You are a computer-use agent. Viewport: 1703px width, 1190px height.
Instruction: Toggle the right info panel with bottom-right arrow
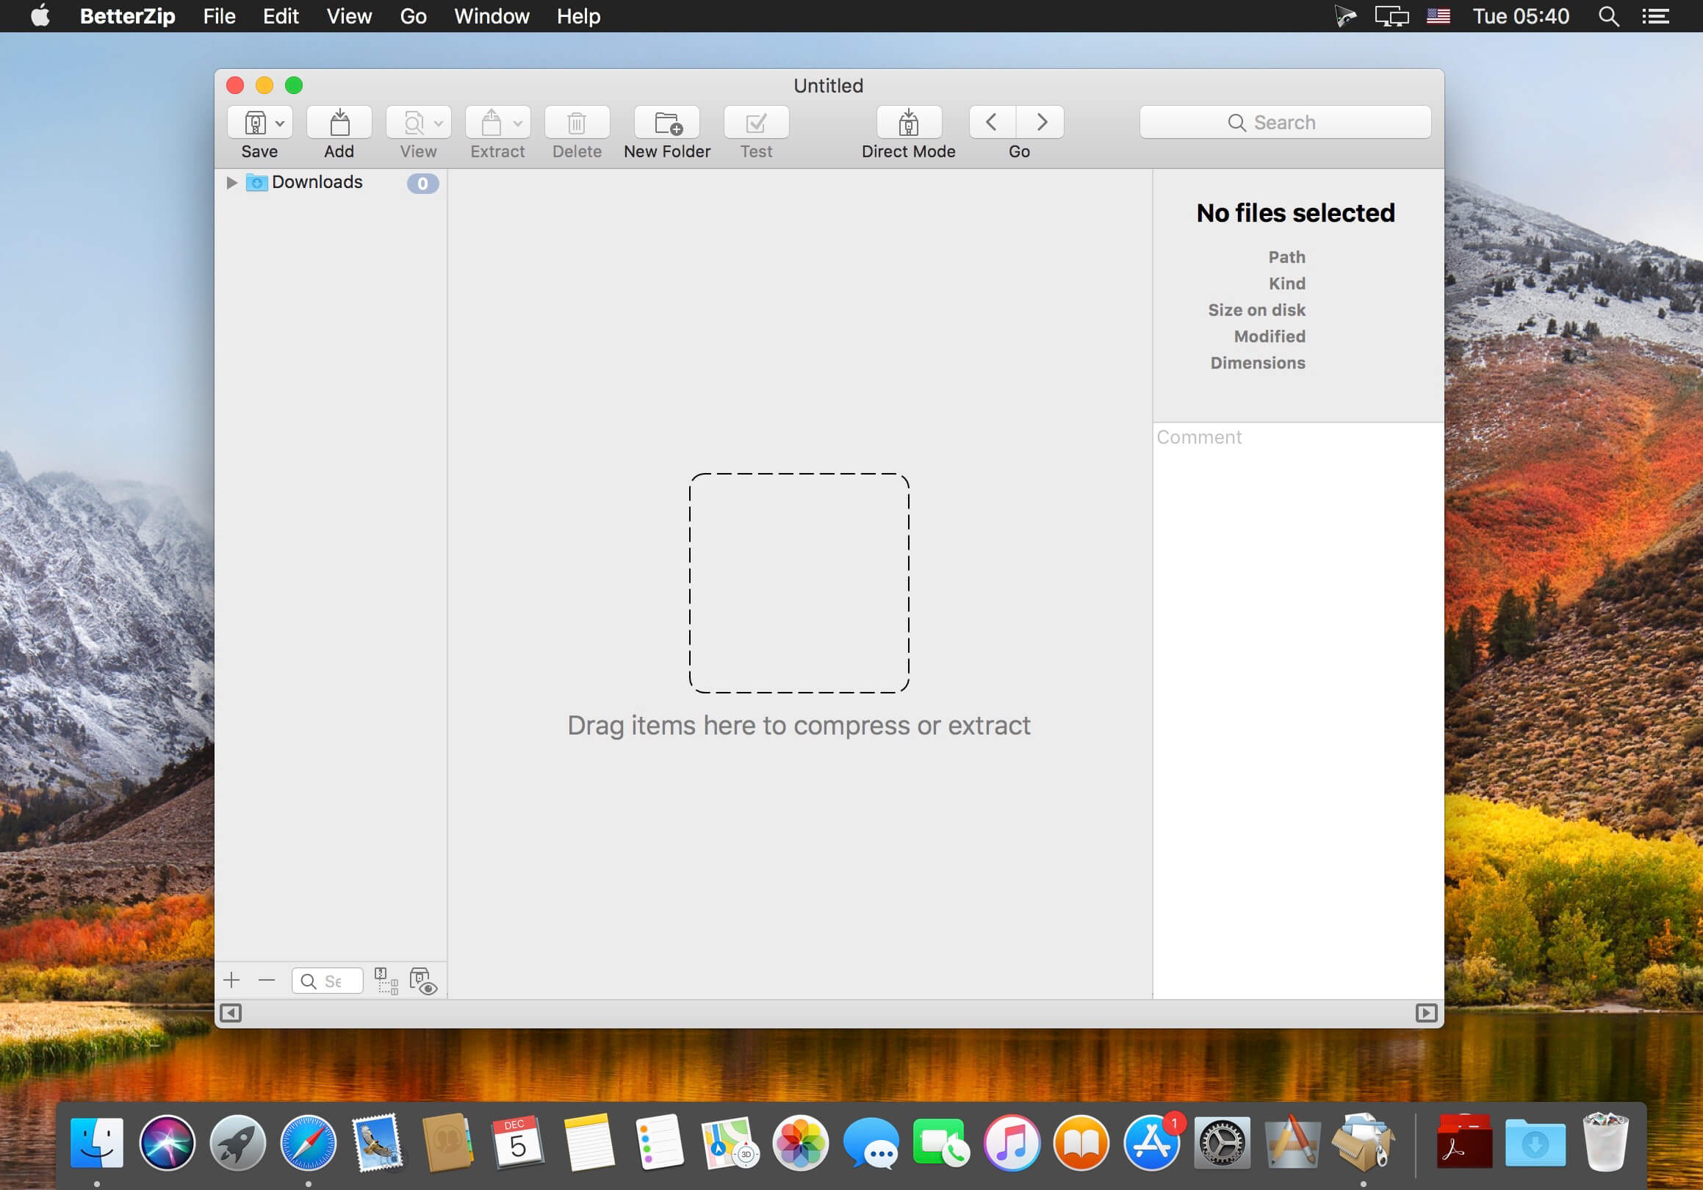[1425, 1013]
